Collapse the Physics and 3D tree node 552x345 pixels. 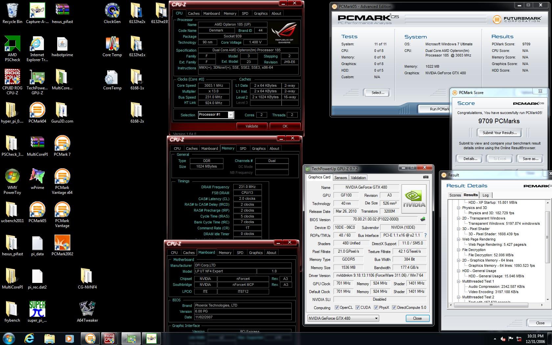click(x=458, y=208)
